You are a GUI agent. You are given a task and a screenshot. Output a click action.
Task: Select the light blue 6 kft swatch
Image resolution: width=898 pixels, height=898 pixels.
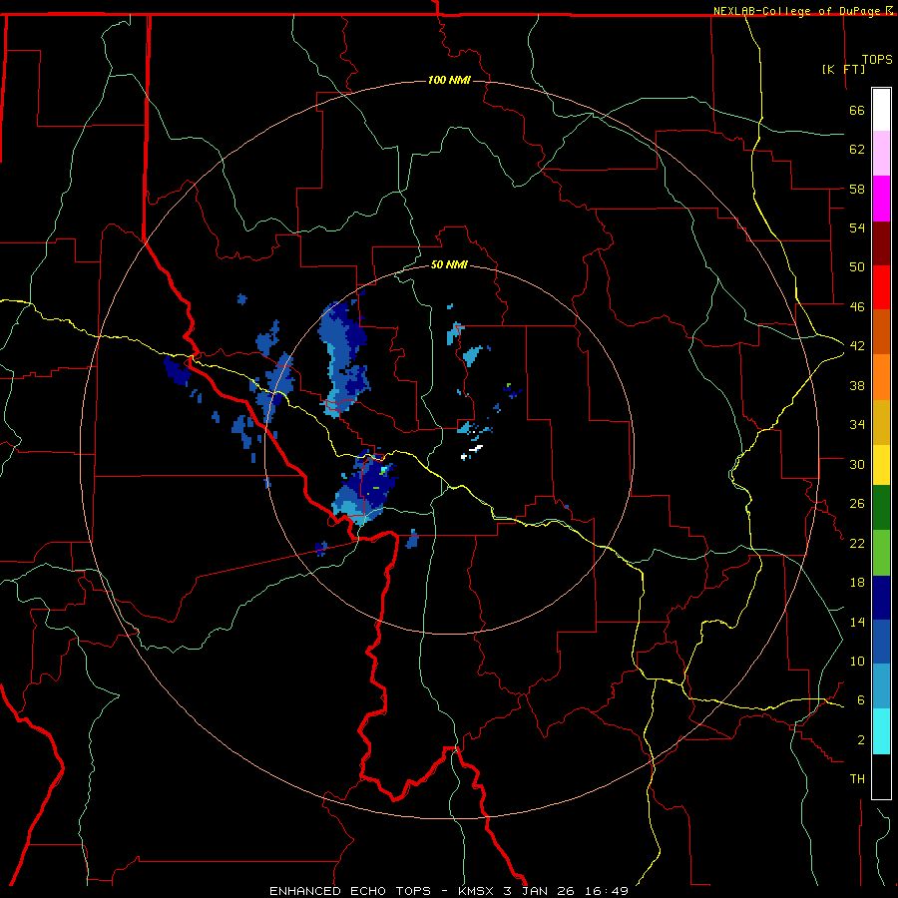pos(881,686)
